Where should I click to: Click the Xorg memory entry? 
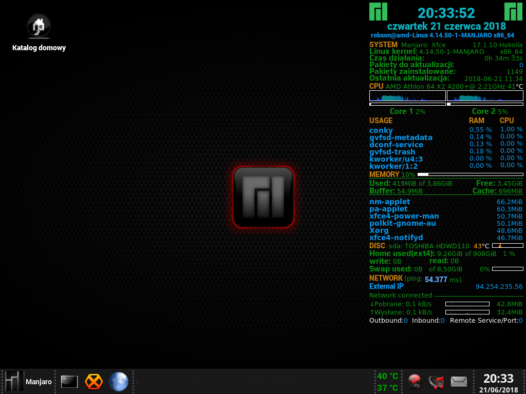446,230
